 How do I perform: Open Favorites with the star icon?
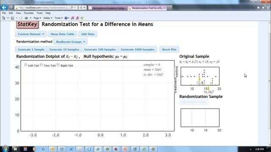click(263, 8)
